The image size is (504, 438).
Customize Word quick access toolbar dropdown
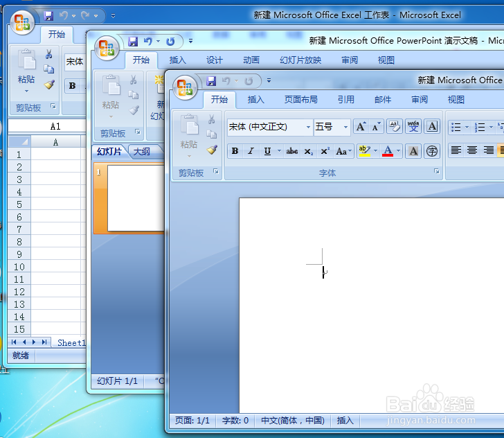pos(269,80)
